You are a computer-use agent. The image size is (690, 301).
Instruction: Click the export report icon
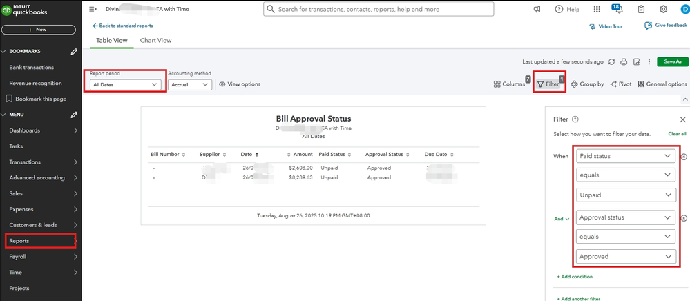(x=636, y=62)
